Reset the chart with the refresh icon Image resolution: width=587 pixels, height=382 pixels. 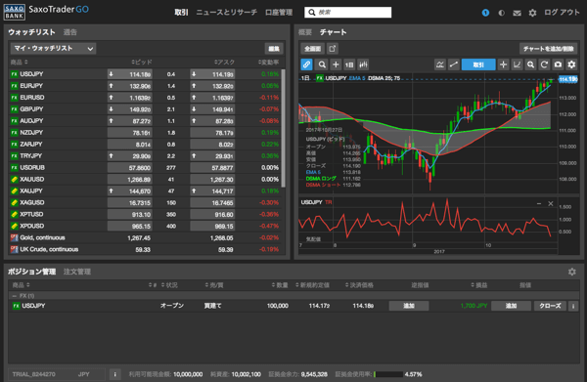(x=544, y=64)
